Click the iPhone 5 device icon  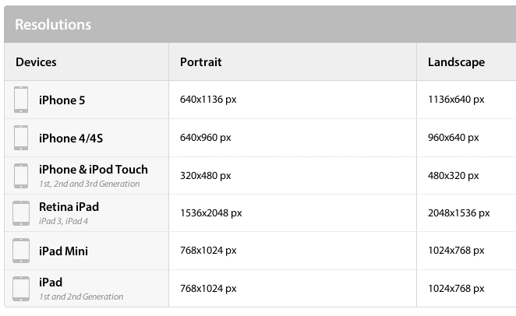point(21,100)
